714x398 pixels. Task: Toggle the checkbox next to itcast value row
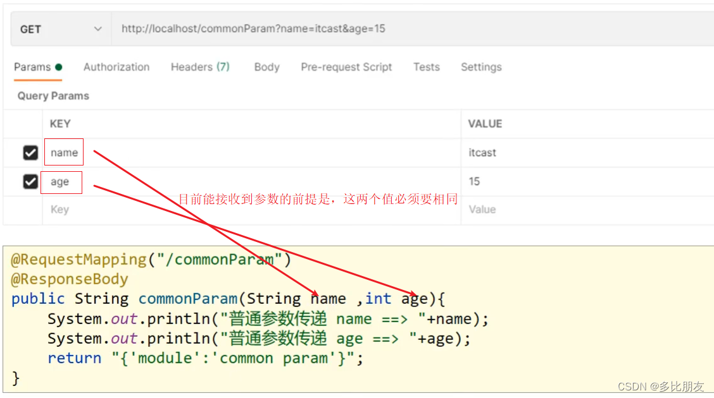click(x=30, y=152)
